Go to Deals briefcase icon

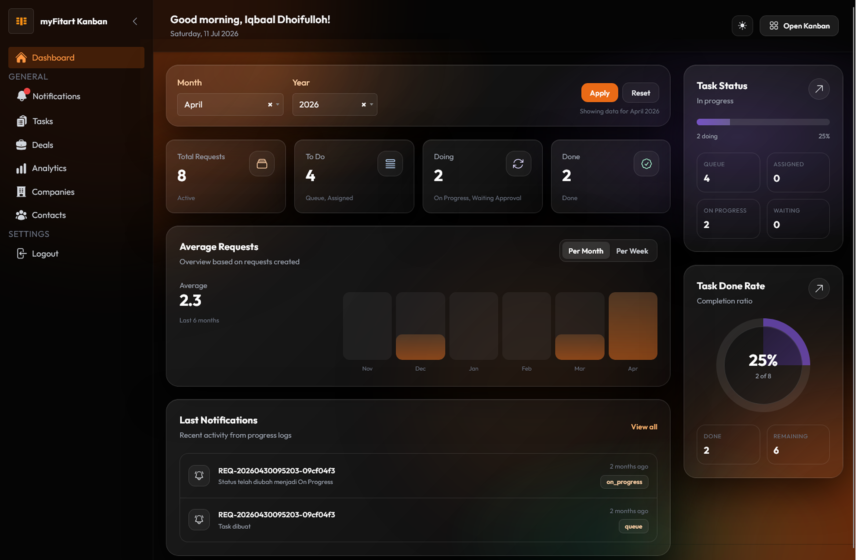point(21,145)
